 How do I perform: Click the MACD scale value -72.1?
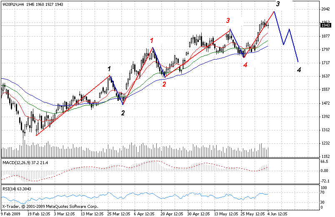[324, 181]
